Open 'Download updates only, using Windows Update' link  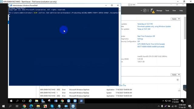click(x=154, y=26)
